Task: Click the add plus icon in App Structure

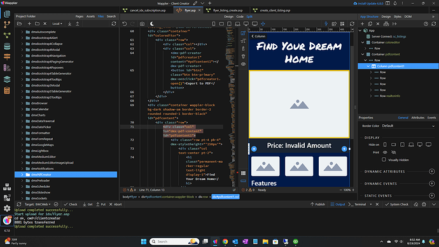Action: (362, 24)
